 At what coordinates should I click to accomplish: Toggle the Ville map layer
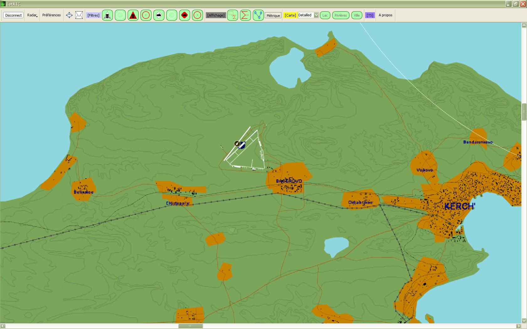[x=357, y=15]
